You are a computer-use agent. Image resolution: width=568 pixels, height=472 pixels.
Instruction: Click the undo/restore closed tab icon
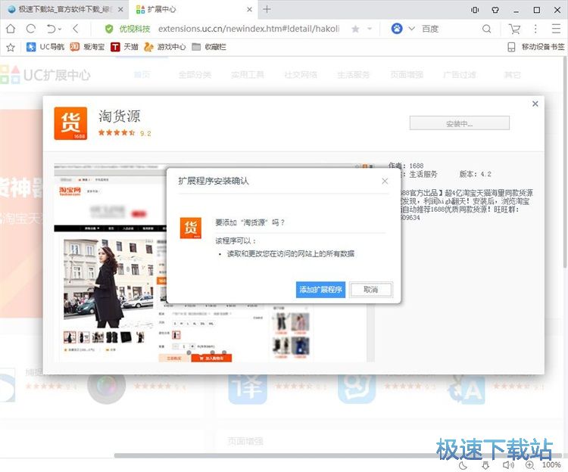click(51, 29)
